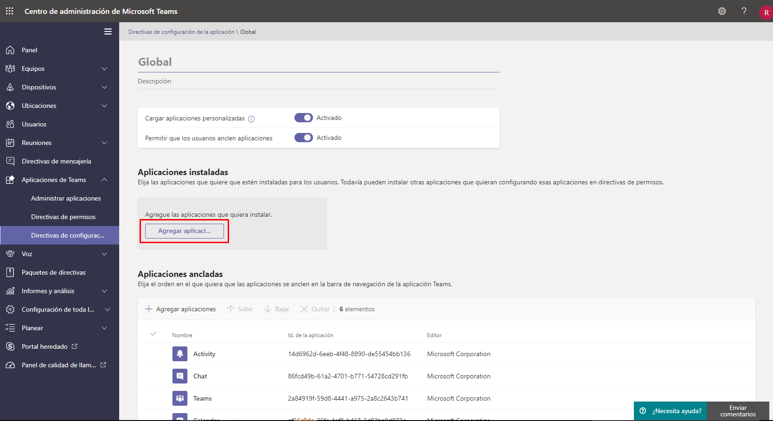Viewport: 773px width, 421px height.
Task: Select all rows with header checkmark
Action: pyautogui.click(x=153, y=333)
